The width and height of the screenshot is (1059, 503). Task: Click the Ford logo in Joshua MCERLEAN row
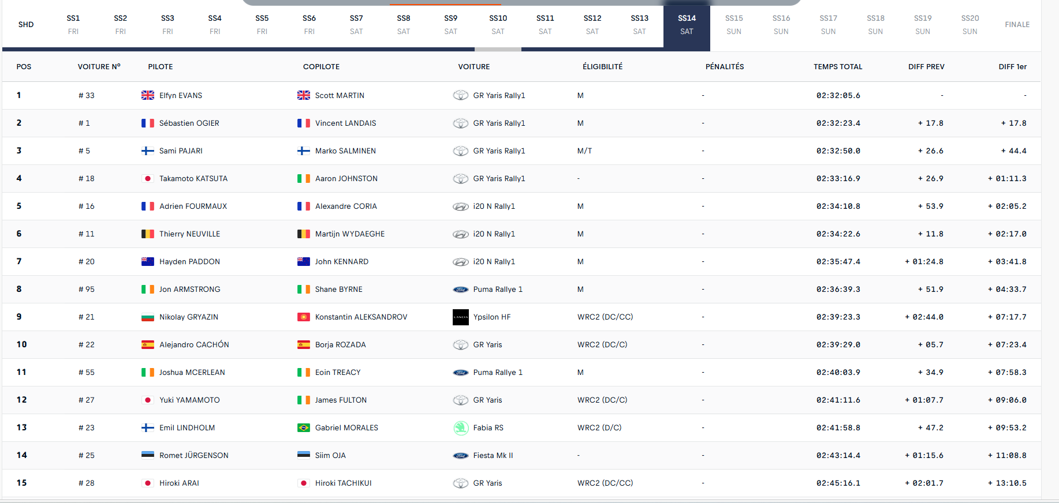pyautogui.click(x=461, y=372)
